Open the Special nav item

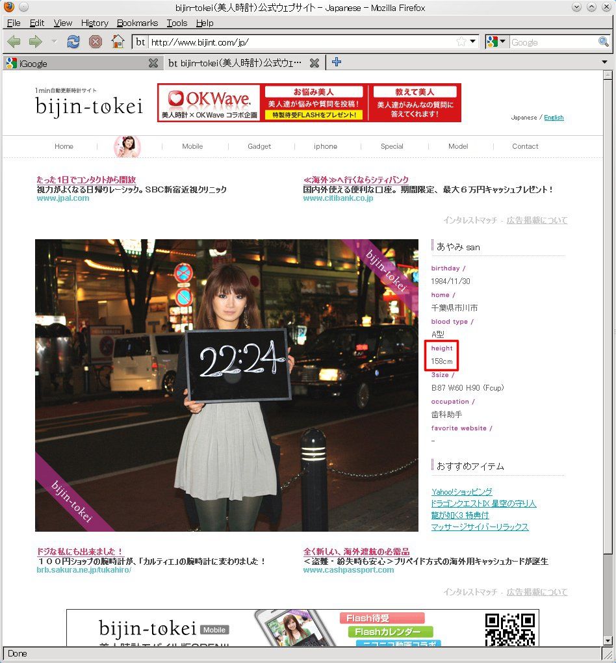[392, 146]
